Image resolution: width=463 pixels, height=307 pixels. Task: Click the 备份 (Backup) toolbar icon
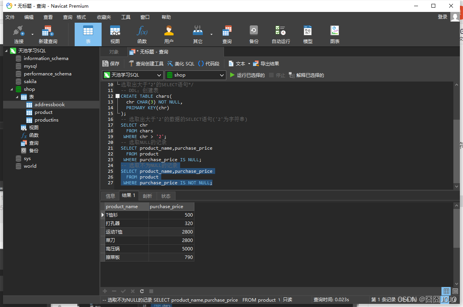pos(254,35)
